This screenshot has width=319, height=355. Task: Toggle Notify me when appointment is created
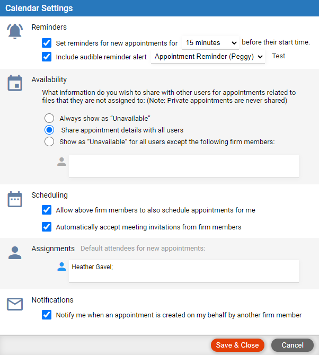tap(47, 315)
